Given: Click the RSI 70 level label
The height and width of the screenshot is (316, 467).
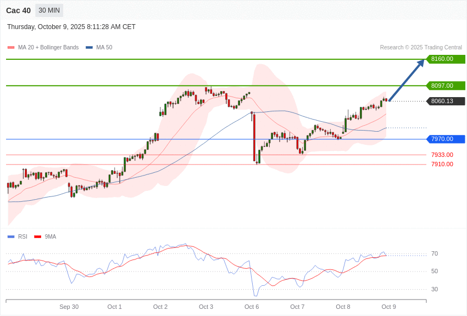Looking at the screenshot, I should pos(435,253).
